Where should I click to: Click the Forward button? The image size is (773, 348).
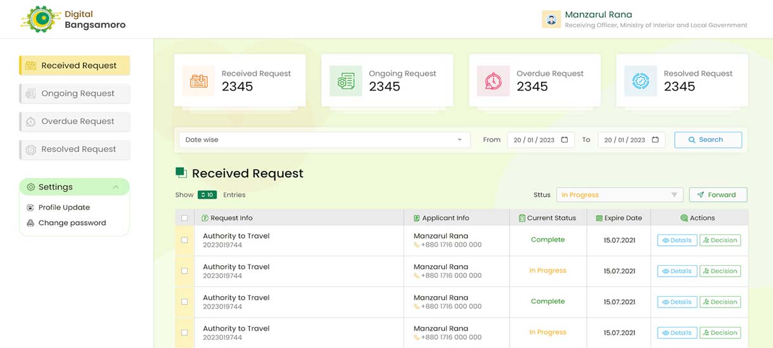[x=718, y=195]
